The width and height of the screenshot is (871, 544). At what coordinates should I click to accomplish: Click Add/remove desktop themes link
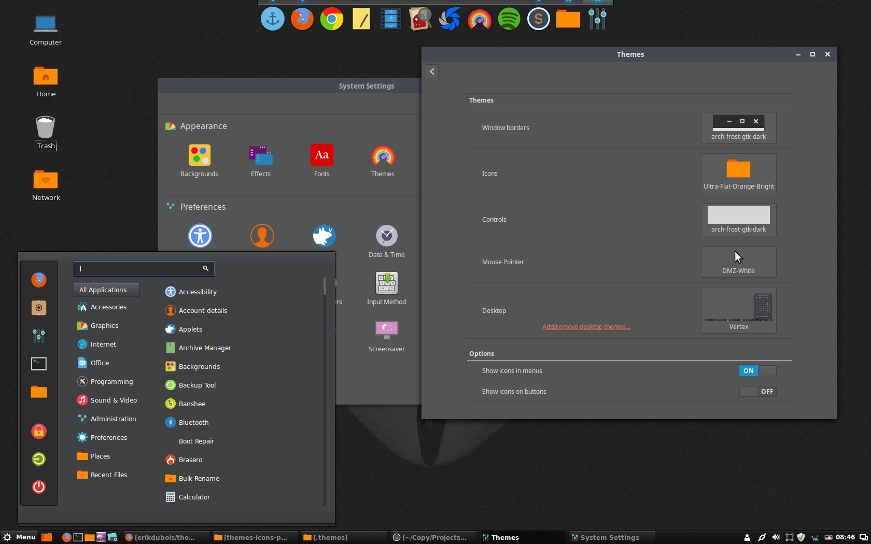click(x=586, y=326)
